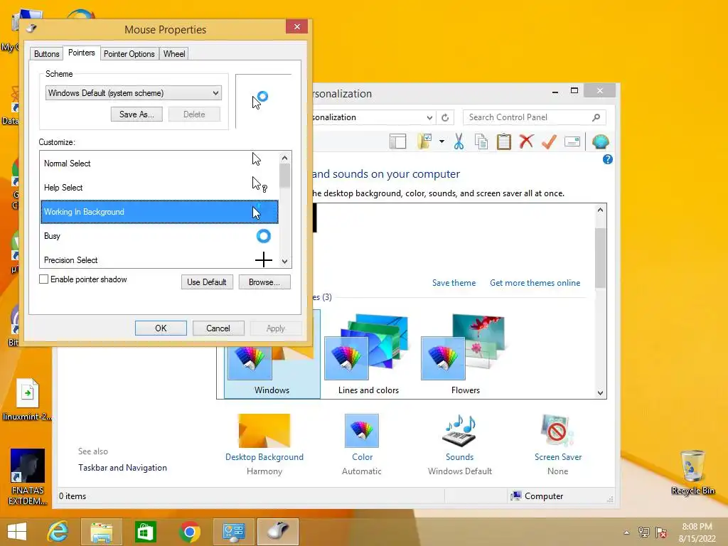
Task: Open the Pointer Options tab
Action: pos(129,54)
